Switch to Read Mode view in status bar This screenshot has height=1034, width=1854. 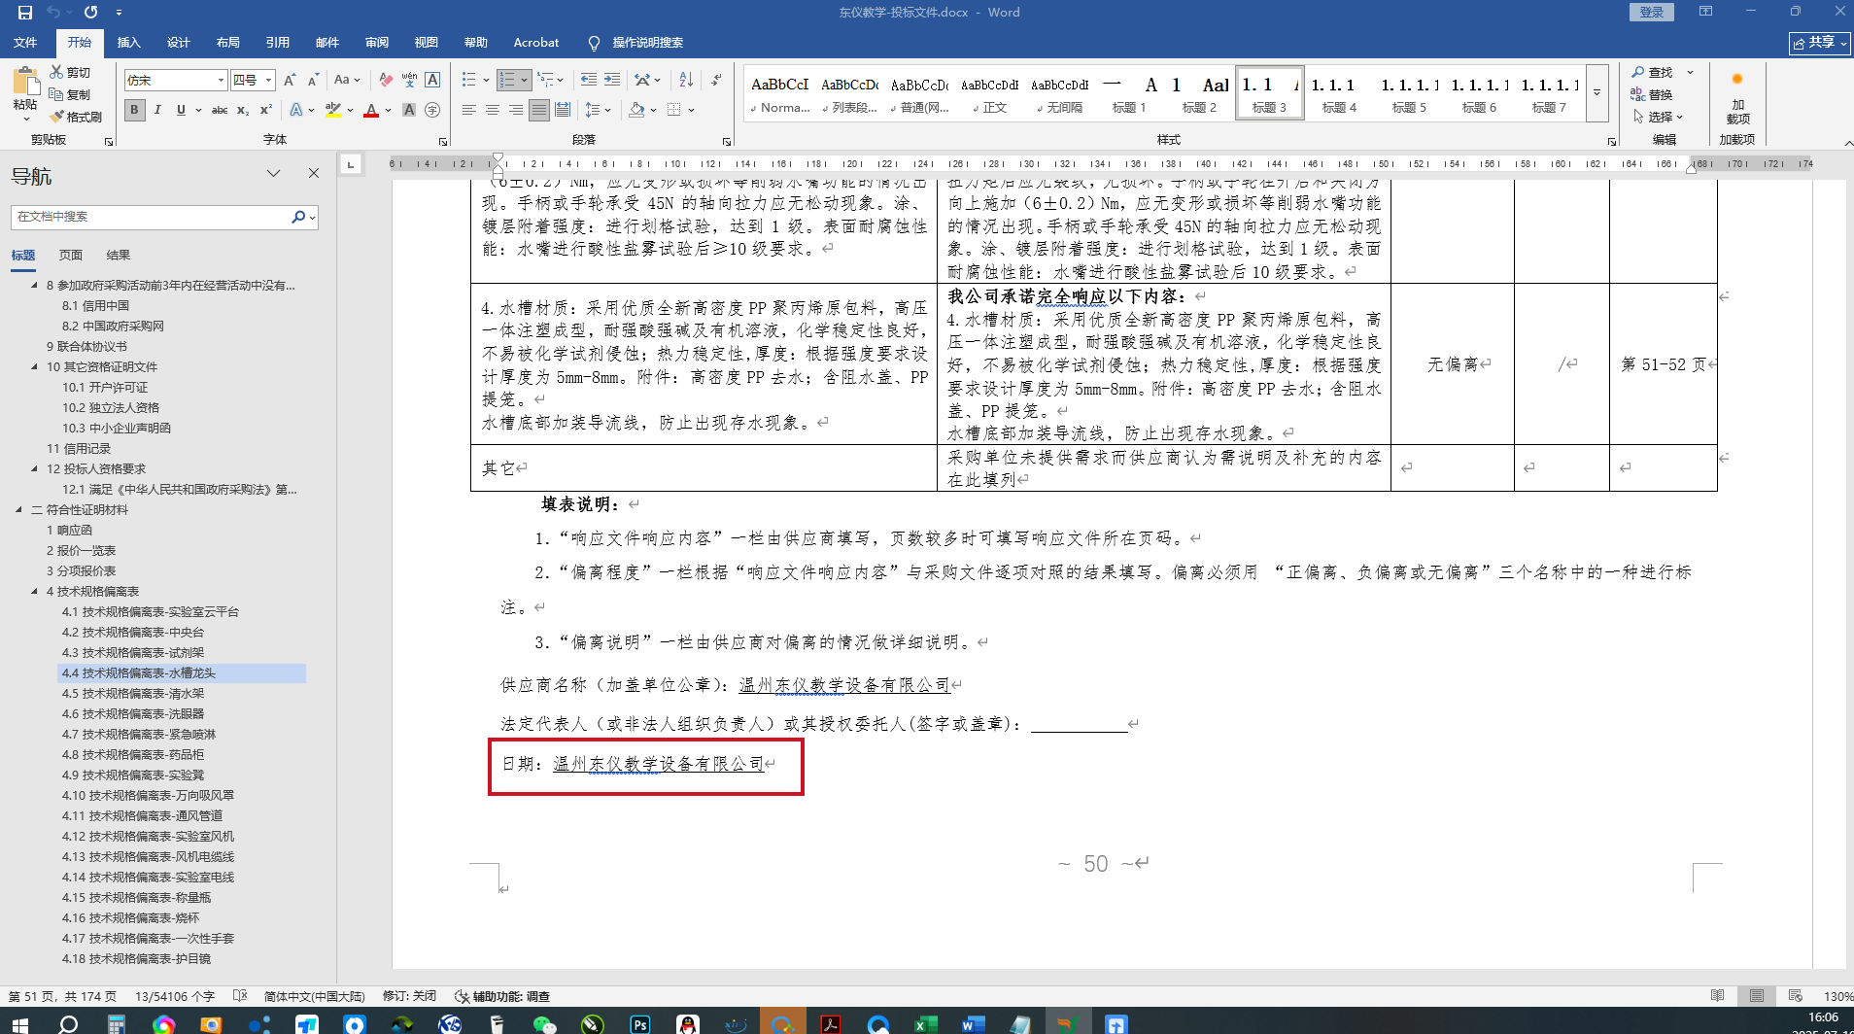click(1718, 996)
